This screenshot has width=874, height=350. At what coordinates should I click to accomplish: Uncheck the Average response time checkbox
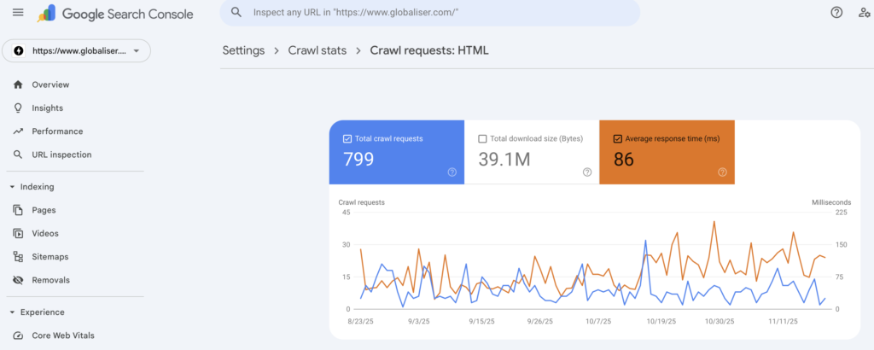[618, 138]
